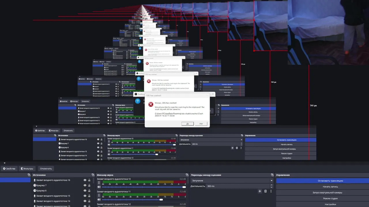
Task: Select the microphone icon of Захват входного аудиопотока 15 in main window
Action: 35,196
